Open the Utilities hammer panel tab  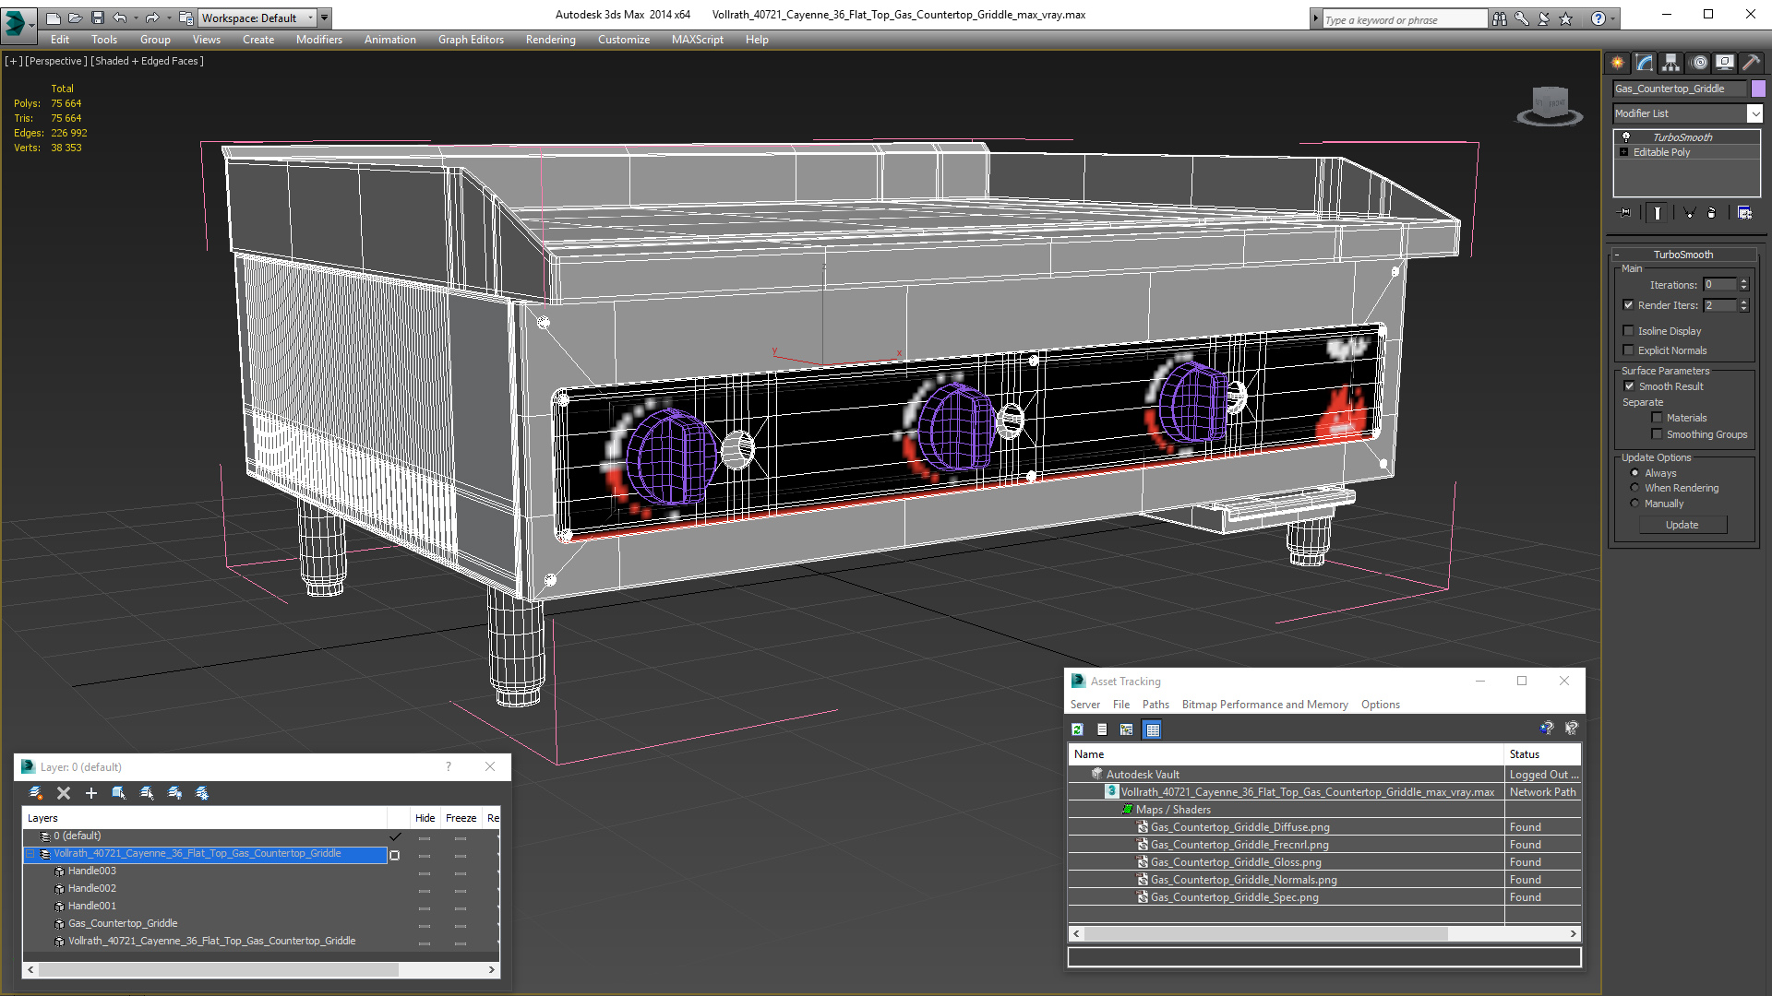coord(1751,63)
